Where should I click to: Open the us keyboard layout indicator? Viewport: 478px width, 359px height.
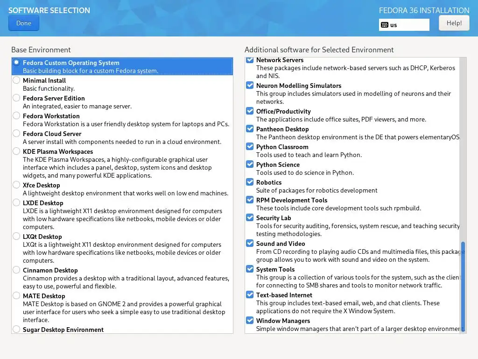click(x=404, y=25)
